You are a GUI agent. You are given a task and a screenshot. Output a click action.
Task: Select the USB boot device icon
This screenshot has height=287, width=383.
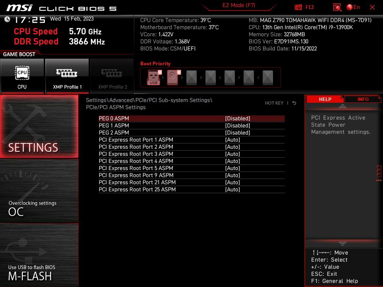point(154,77)
